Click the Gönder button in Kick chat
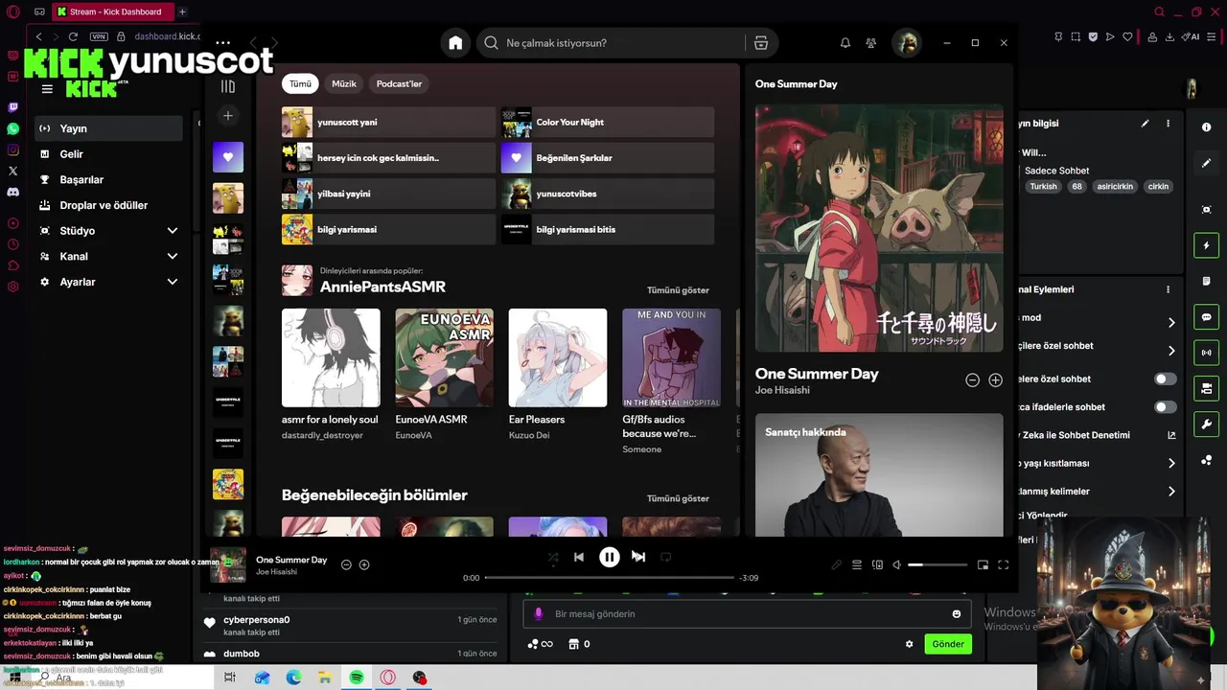The height and width of the screenshot is (690, 1227). (948, 644)
